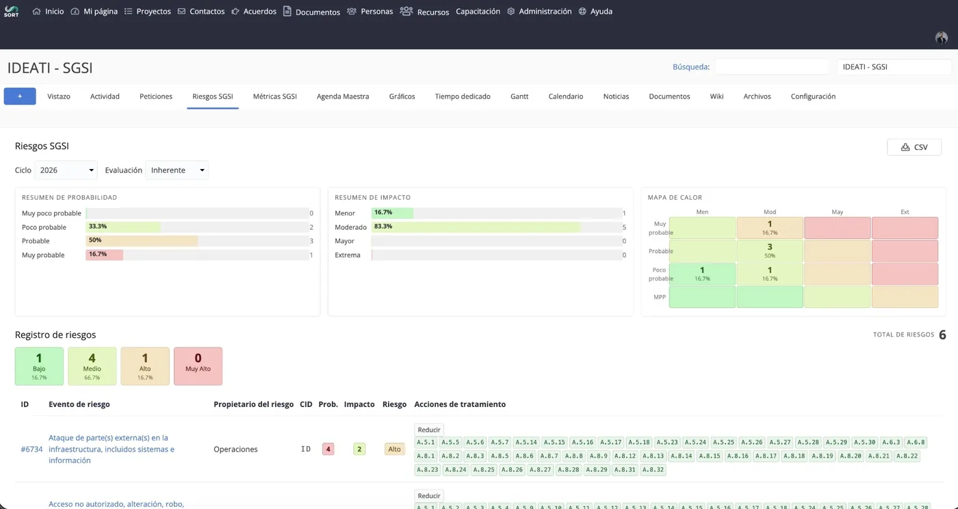Go to the Agenda Maestra tab
Viewport: 958px width, 509px height.
pos(343,96)
